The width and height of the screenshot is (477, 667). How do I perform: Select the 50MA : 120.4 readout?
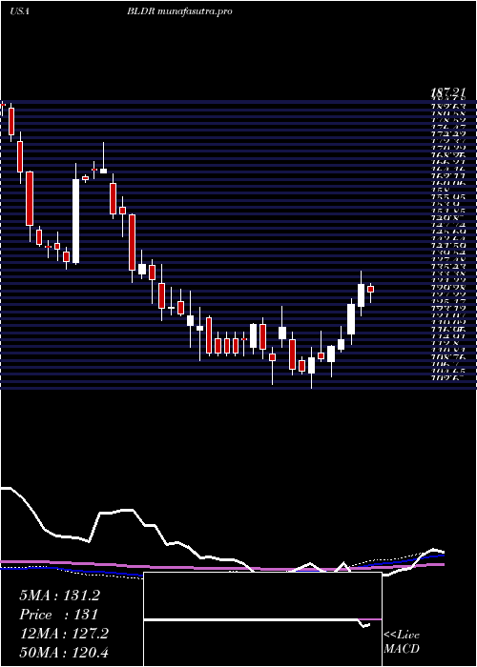coord(64,653)
